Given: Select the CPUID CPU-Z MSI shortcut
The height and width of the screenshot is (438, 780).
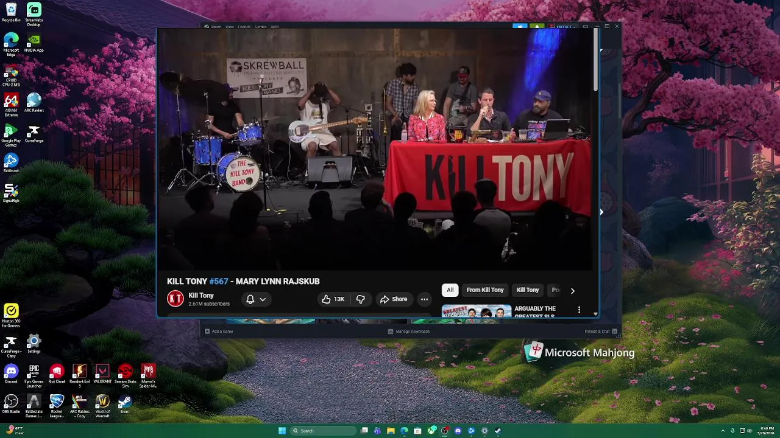Looking at the screenshot, I should [11, 75].
